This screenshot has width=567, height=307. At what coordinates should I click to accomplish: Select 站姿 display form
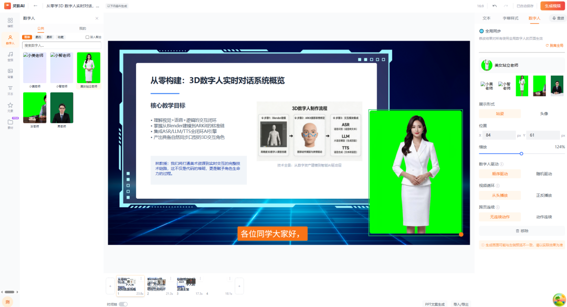[500, 114]
